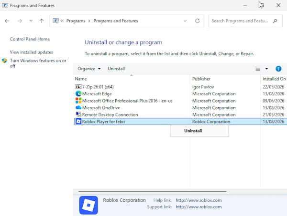Open View installed updates link

31,52
